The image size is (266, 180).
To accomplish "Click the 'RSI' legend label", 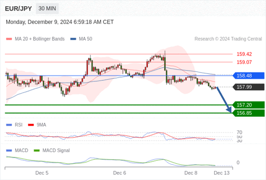I will tap(19, 125).
